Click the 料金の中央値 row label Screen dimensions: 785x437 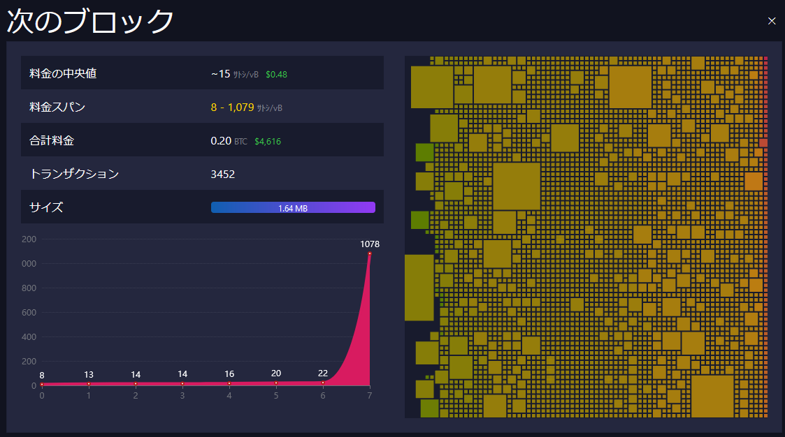coord(63,73)
